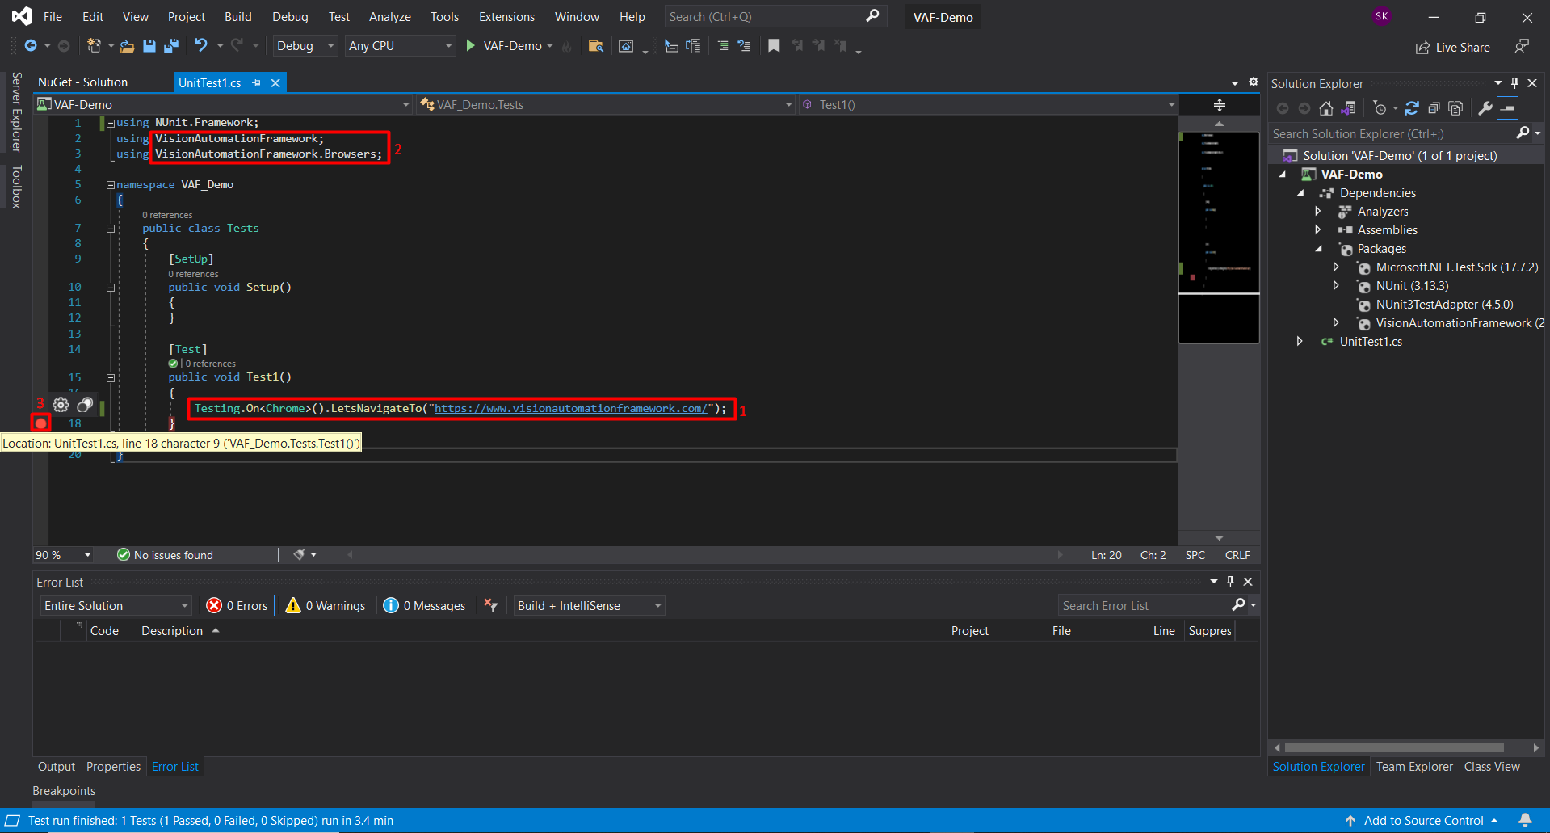Viewport: 1550px width, 833px height.
Task: Uncomment the selected lines icon
Action: click(744, 46)
